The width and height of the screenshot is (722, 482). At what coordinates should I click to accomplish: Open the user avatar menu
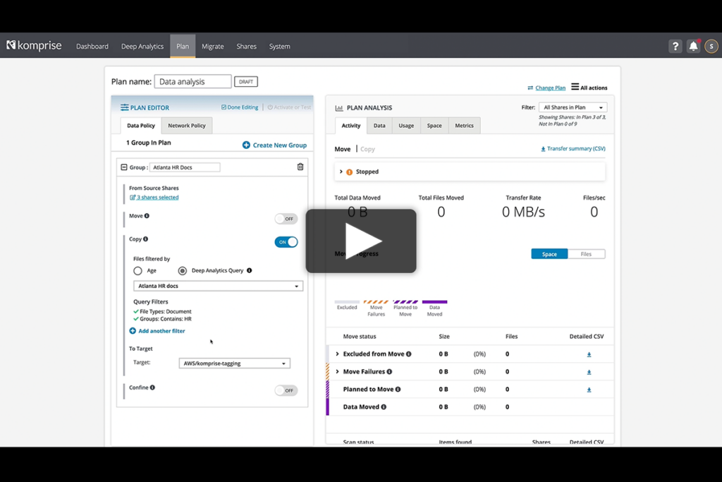click(x=711, y=45)
